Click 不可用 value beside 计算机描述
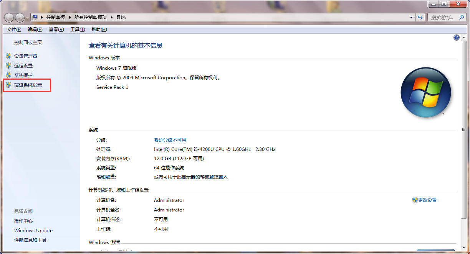The width and height of the screenshot is (470, 254). [161, 220]
